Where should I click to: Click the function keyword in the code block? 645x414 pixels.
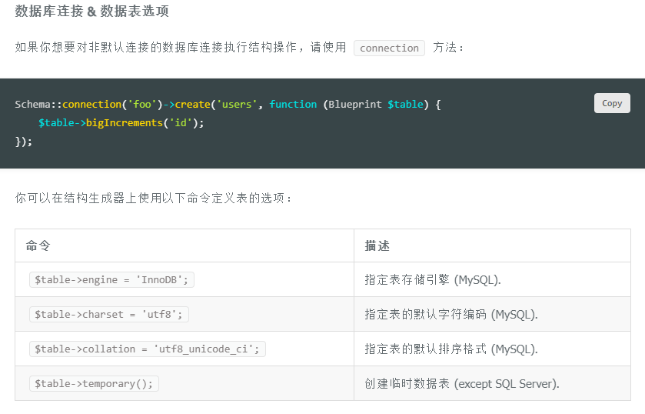click(293, 104)
